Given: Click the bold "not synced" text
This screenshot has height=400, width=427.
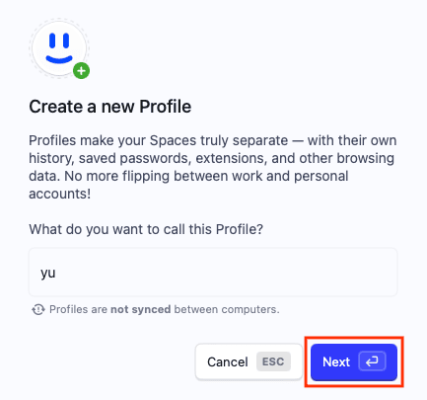Looking at the screenshot, I should (140, 309).
